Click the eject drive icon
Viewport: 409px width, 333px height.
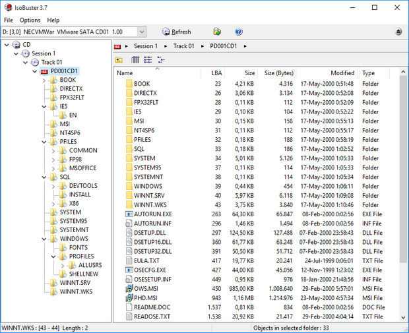[x=398, y=32]
